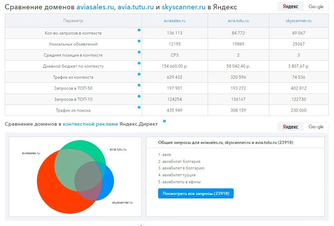
Task: Click skyscanner.ru column header link
Action: [x=298, y=21]
